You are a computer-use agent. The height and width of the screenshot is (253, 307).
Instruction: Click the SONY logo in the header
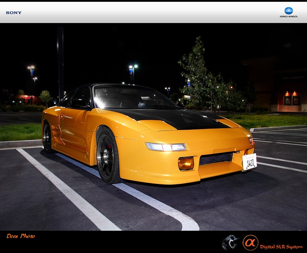point(13,13)
